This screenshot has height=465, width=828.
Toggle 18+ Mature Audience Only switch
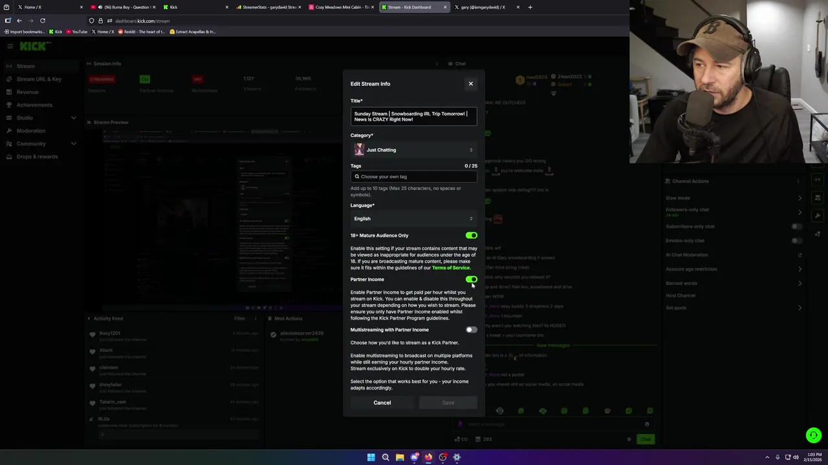[472, 236]
